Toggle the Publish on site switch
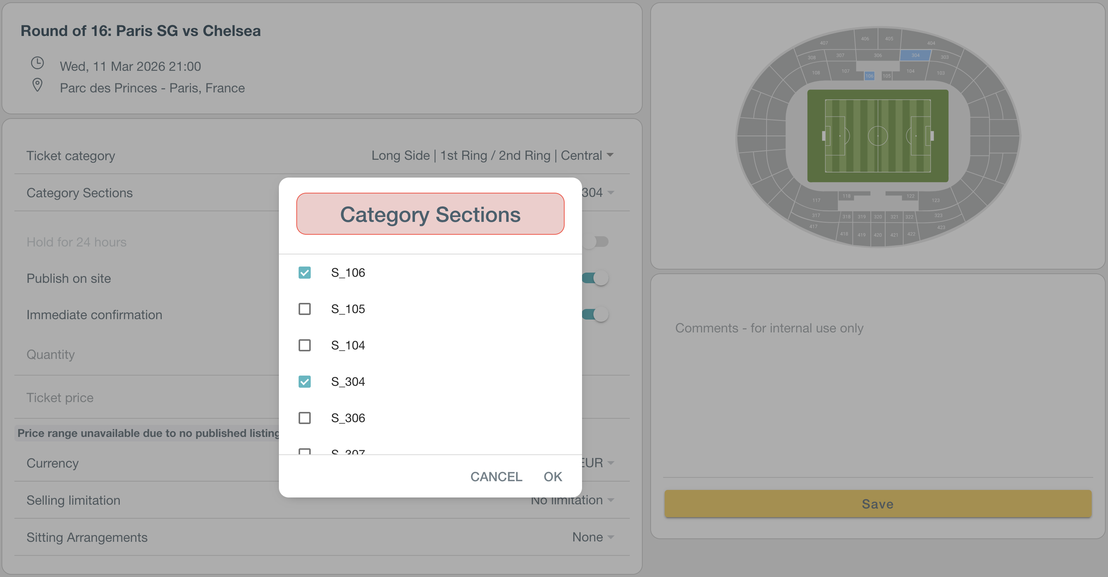The width and height of the screenshot is (1108, 577). coord(595,278)
